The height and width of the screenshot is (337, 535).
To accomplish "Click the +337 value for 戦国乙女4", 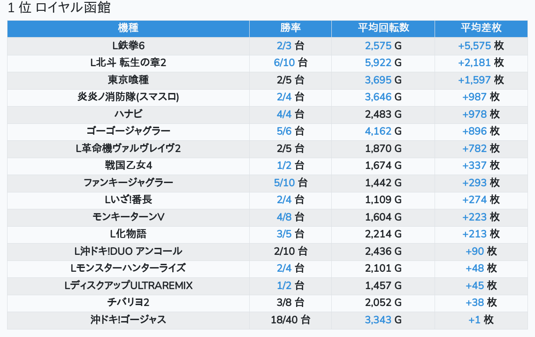I will [474, 166].
